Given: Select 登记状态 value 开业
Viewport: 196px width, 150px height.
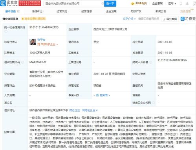Looking at the screenshot, I should [x=96, y=42].
